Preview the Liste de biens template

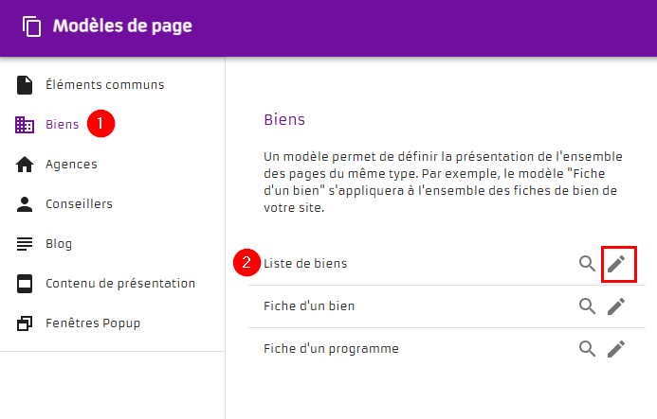tap(588, 263)
